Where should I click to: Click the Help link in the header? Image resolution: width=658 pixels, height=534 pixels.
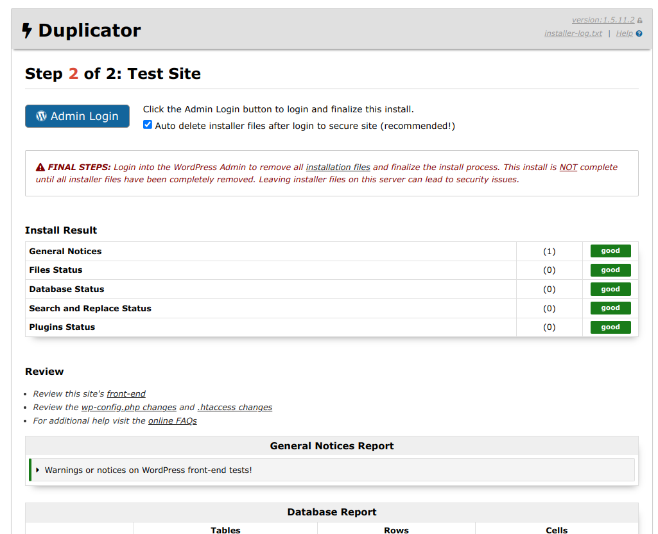624,33
